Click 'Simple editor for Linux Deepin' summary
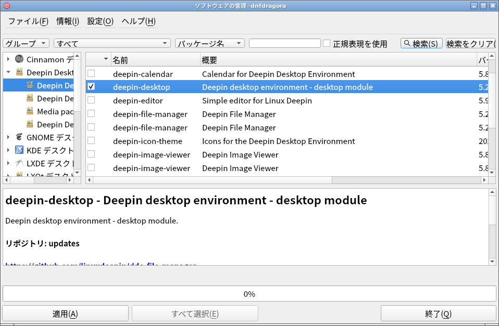The image size is (499, 326). (257, 101)
